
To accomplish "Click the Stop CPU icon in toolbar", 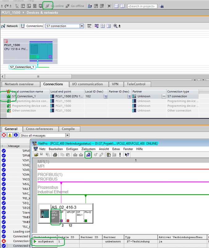I will (x=102, y=6).
